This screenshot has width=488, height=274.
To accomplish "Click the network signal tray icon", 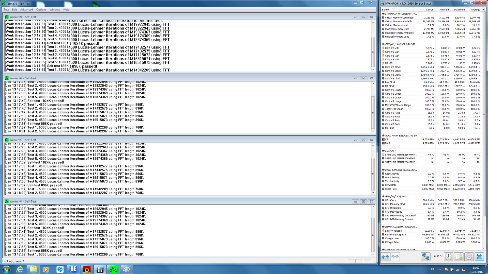I will click(458, 270).
